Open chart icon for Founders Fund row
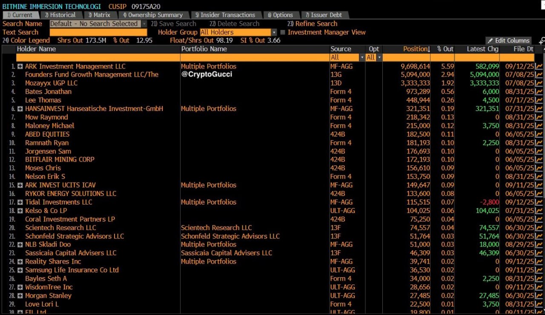 click(539, 75)
